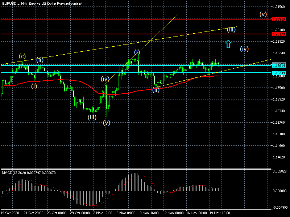Click price axis value 1.19240
This screenshot has height=217, width=290.
click(x=279, y=53)
